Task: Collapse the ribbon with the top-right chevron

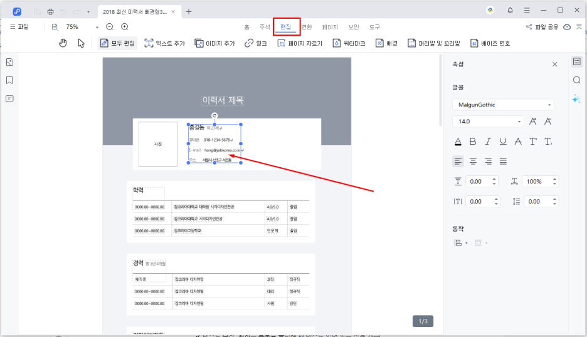Action: click(x=579, y=26)
